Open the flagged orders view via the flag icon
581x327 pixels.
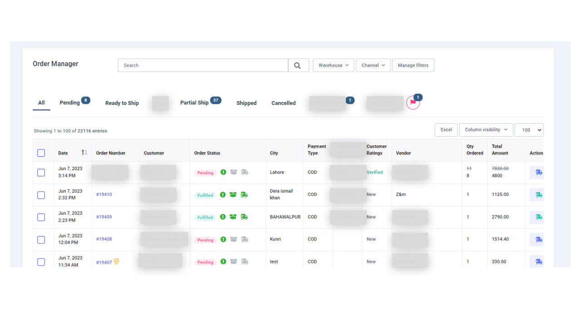pyautogui.click(x=413, y=103)
